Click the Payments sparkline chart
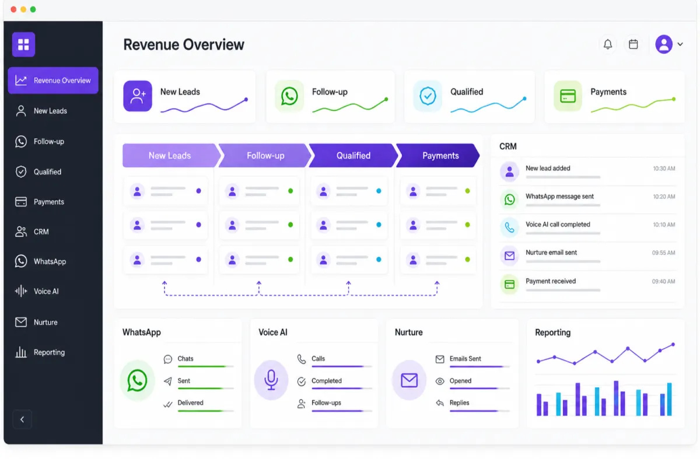This screenshot has width=700, height=459. [x=633, y=105]
